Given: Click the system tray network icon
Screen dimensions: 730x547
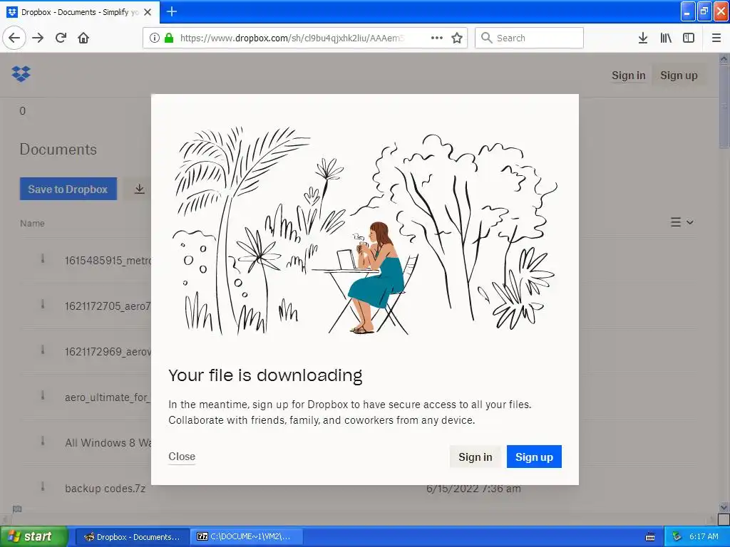Looking at the screenshot, I should coord(677,537).
